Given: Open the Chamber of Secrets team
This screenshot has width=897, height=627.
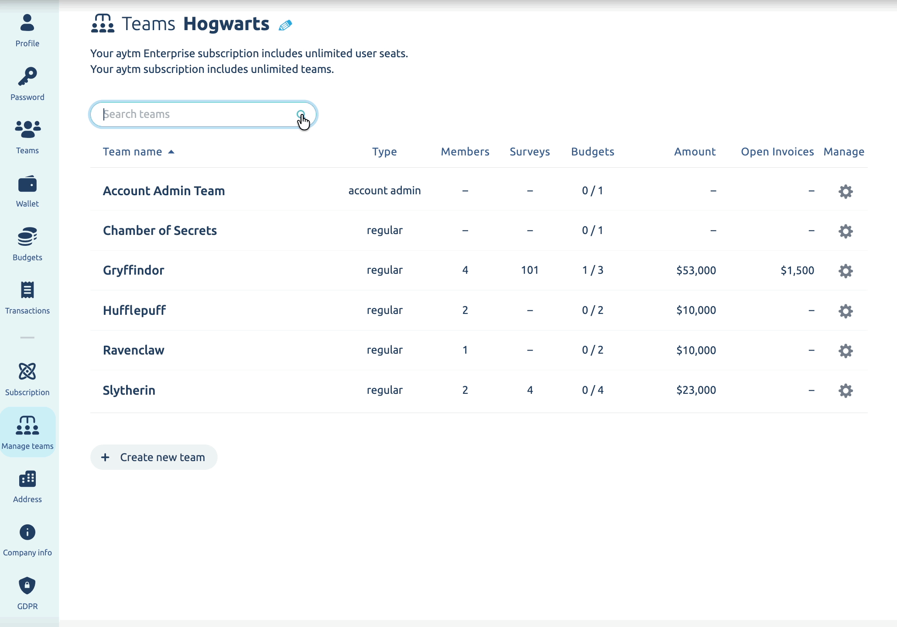Looking at the screenshot, I should (160, 231).
